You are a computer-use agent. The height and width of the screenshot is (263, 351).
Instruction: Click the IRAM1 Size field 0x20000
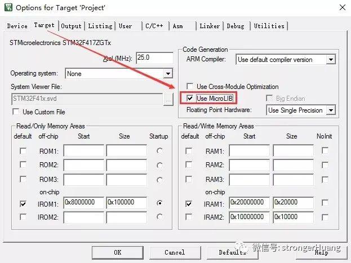pos(293,203)
